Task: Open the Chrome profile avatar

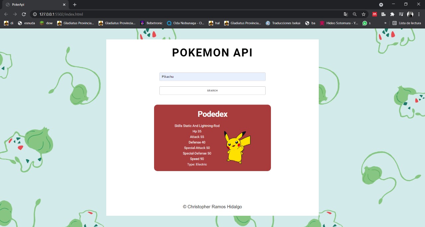Action: (x=410, y=14)
